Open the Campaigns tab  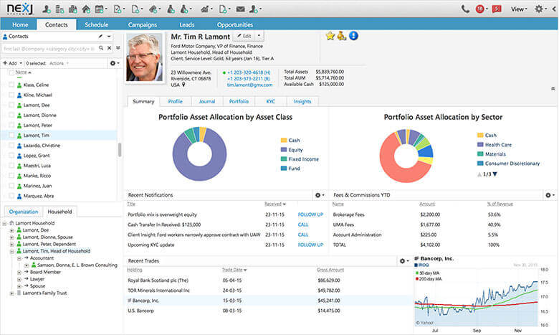coord(143,24)
